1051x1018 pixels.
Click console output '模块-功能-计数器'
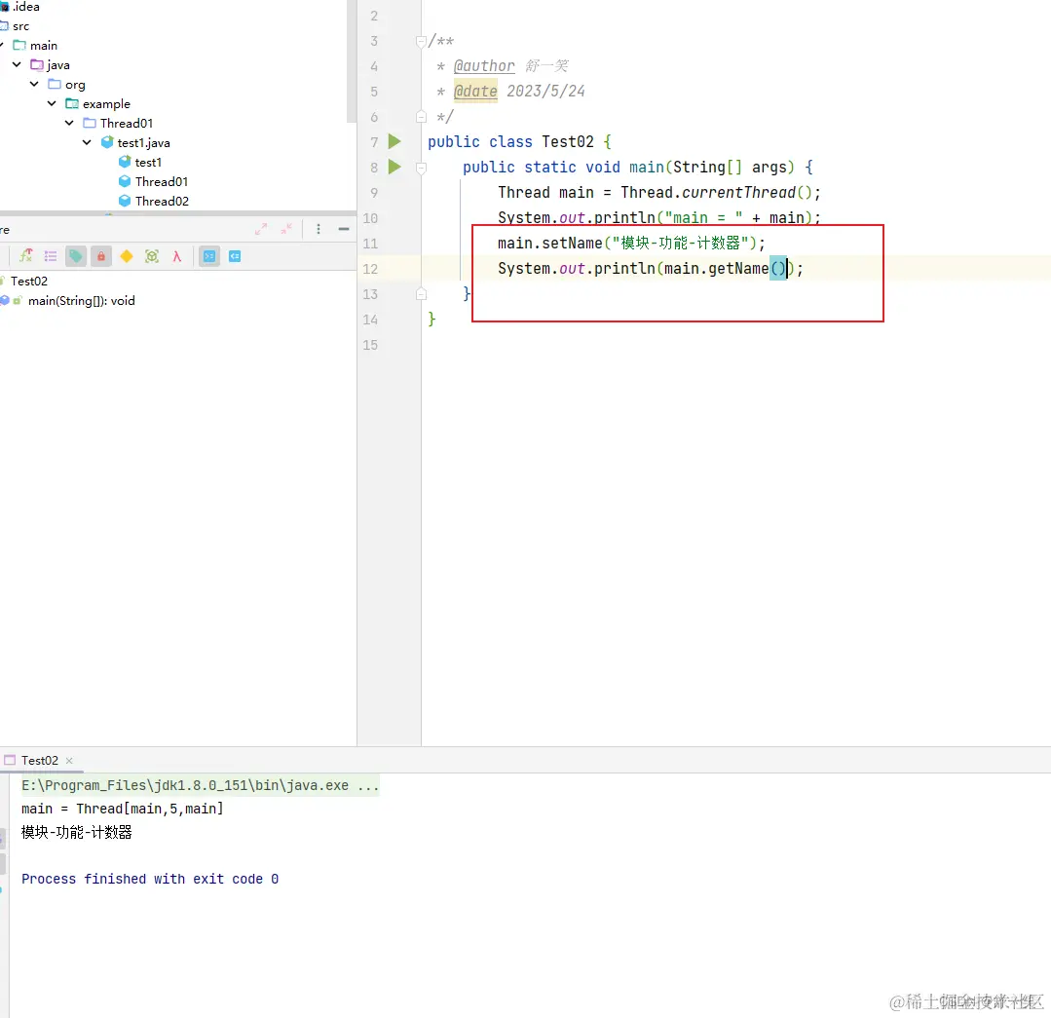point(76,832)
